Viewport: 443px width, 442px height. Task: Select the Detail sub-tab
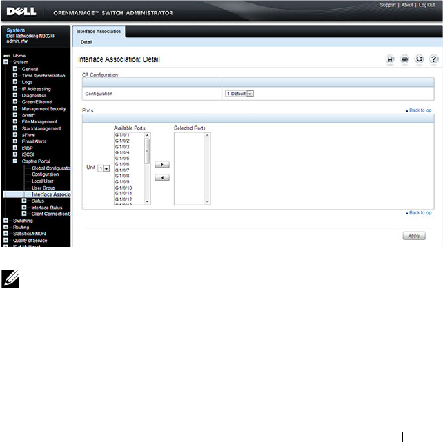click(86, 42)
